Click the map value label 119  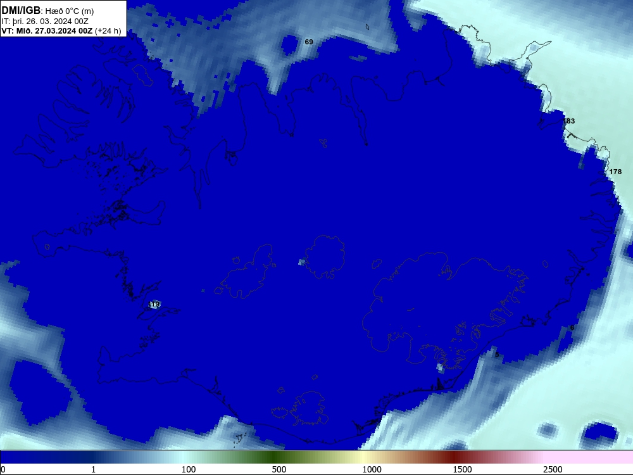(154, 304)
